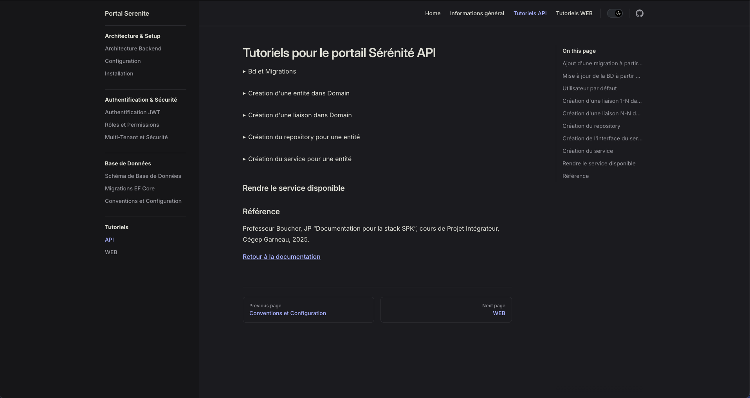Toggle the dark mode switch
Viewport: 750px width, 398px height.
(x=615, y=13)
